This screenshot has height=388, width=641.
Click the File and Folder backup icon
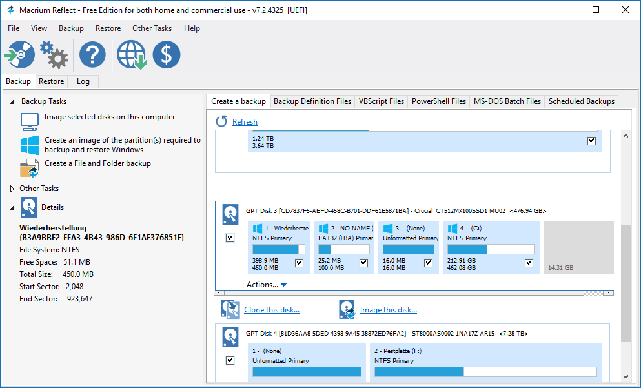(x=30, y=168)
